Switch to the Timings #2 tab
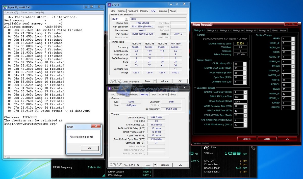This screenshot has height=179, width=303. point(212,31)
